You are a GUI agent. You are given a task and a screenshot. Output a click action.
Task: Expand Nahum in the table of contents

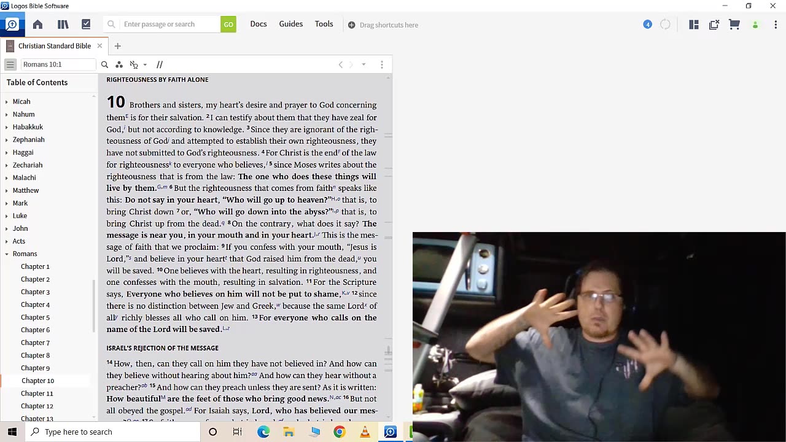click(x=7, y=115)
